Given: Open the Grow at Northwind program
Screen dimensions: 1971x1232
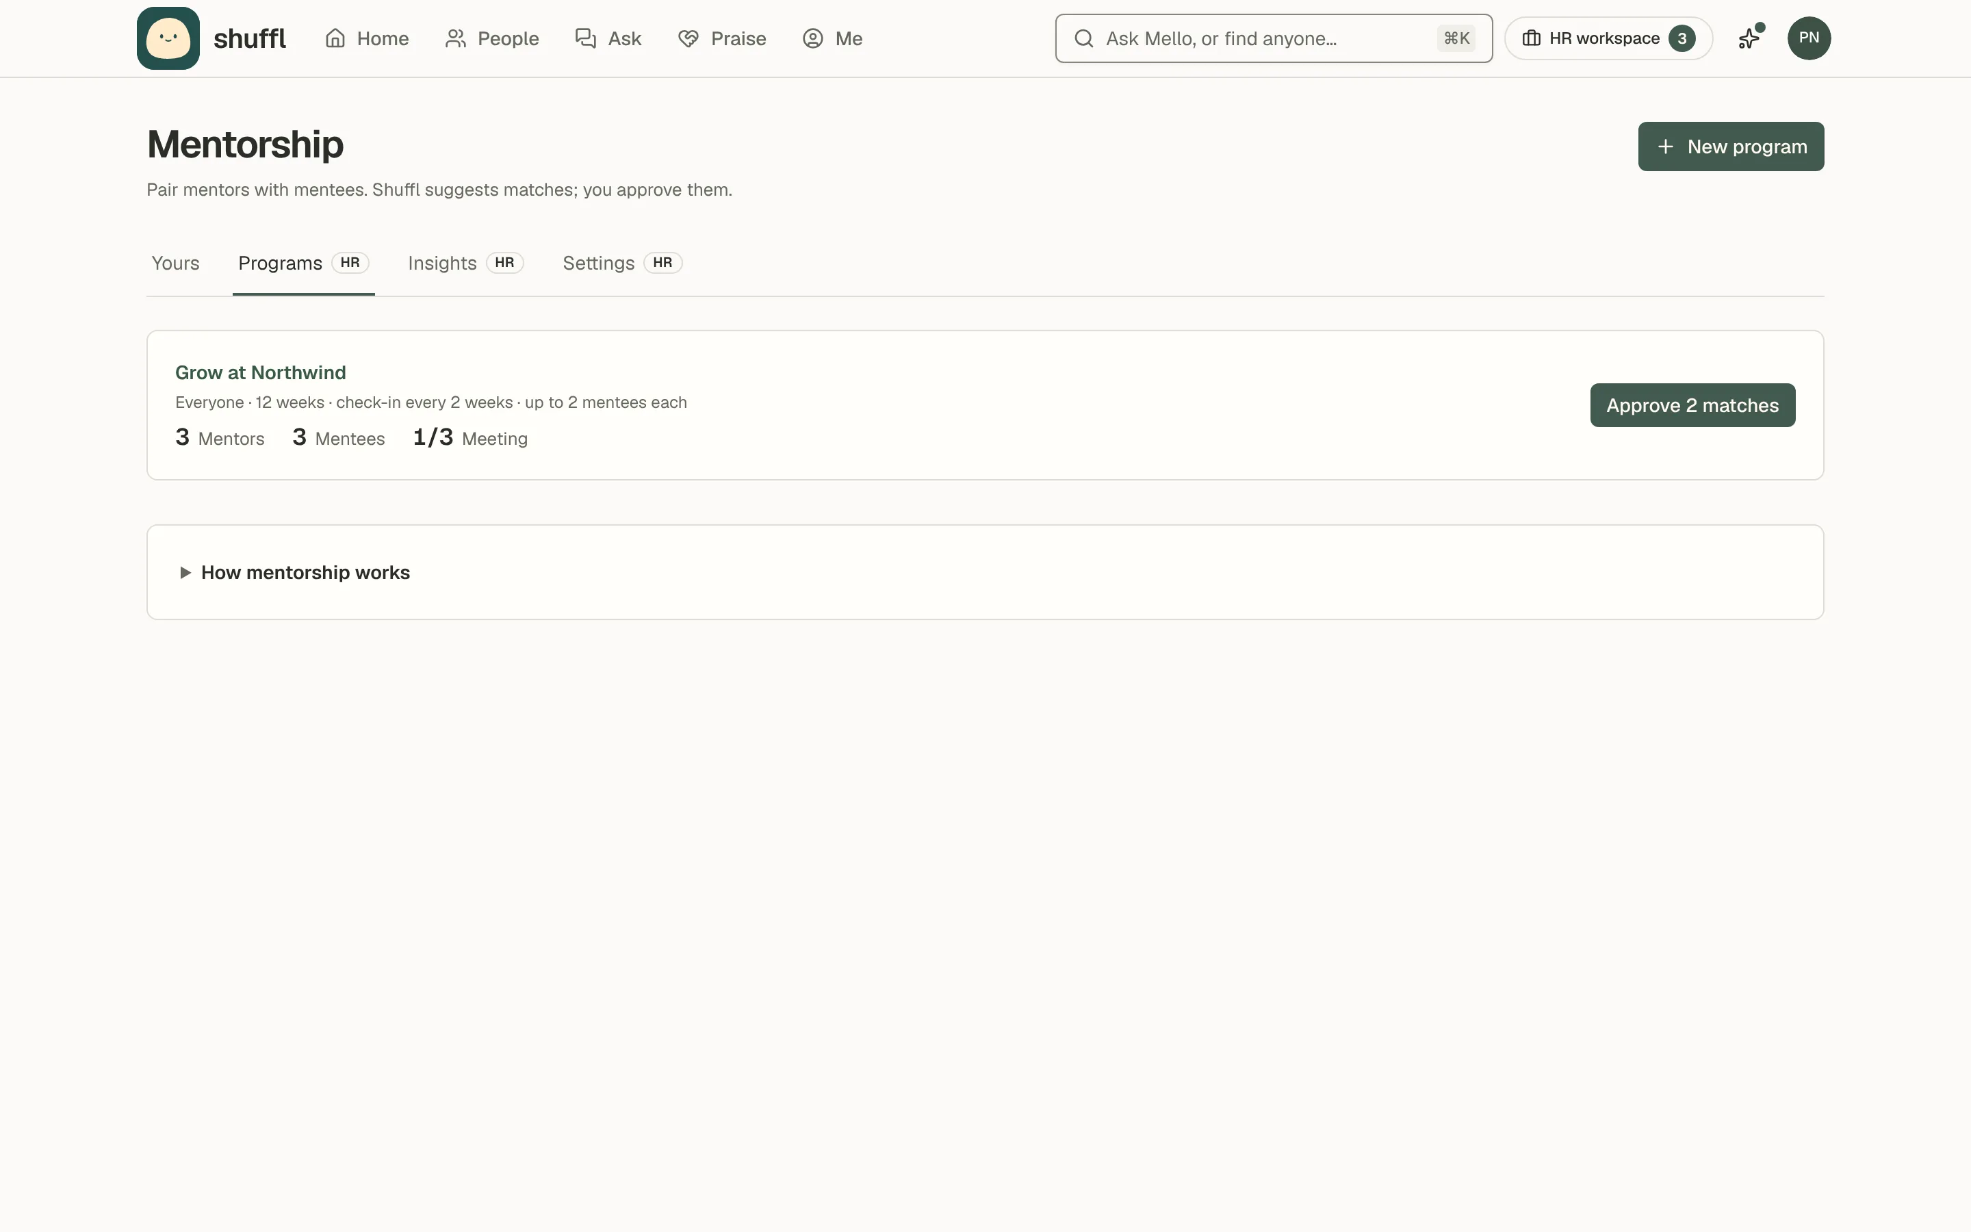Looking at the screenshot, I should click(260, 372).
